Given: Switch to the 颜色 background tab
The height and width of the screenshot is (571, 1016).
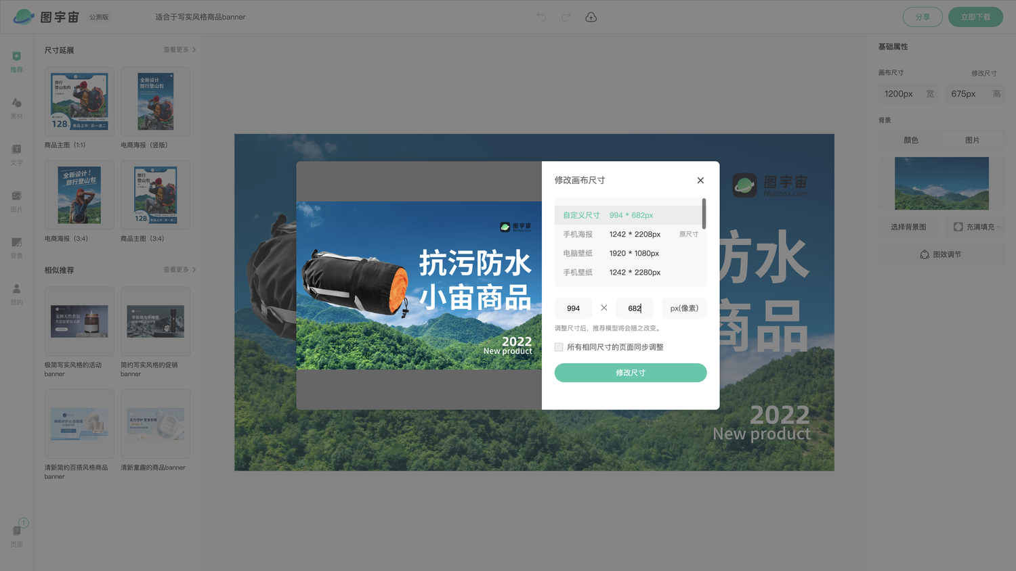Looking at the screenshot, I should 910,140.
